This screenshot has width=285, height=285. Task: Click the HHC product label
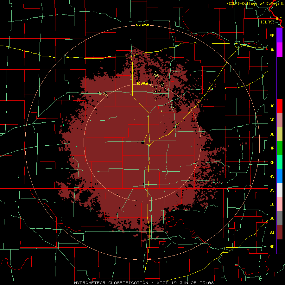(278, 19)
